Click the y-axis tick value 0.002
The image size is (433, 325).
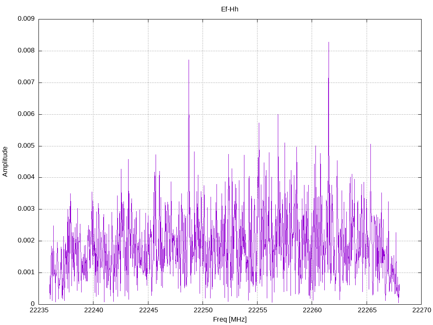point(26,241)
